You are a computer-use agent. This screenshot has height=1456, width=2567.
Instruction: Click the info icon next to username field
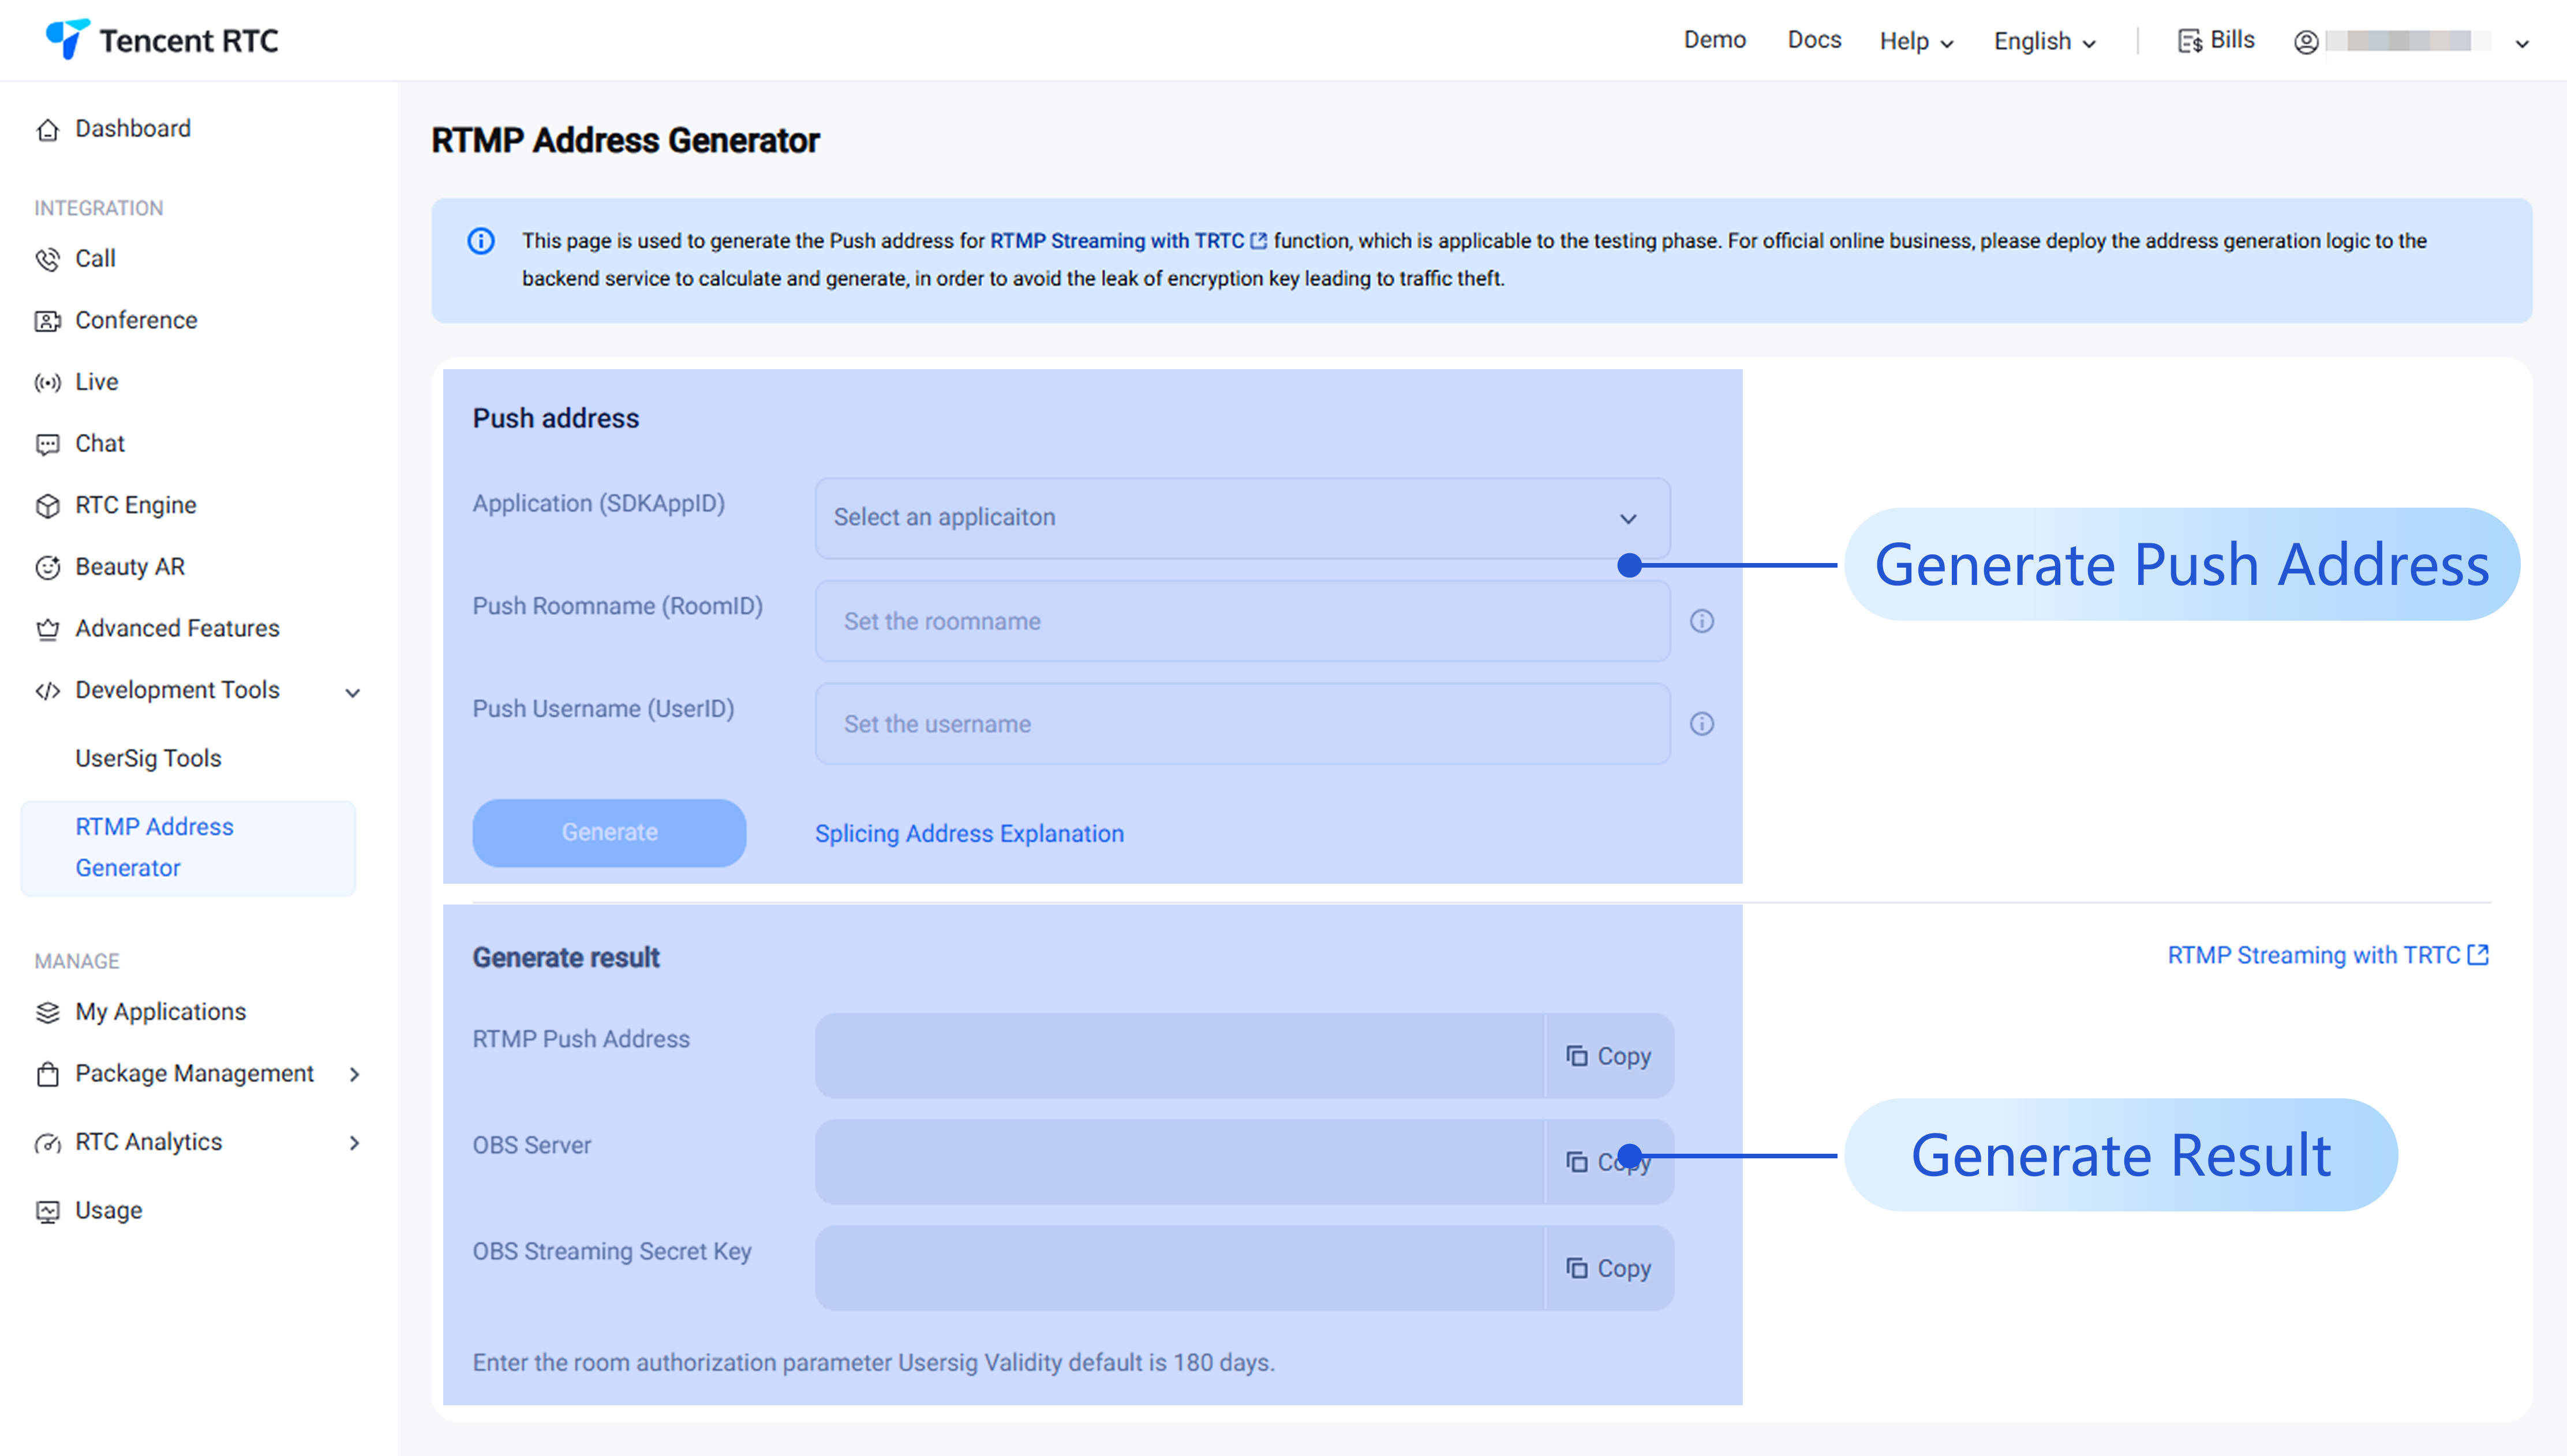click(1702, 724)
